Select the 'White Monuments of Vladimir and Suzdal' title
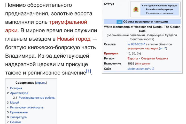The height and width of the screenshot is (124, 186). 134,27
